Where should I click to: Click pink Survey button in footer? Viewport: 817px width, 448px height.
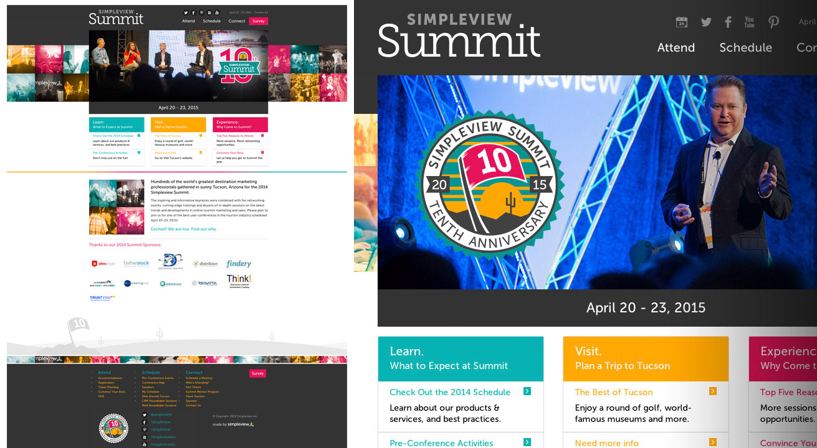click(257, 373)
